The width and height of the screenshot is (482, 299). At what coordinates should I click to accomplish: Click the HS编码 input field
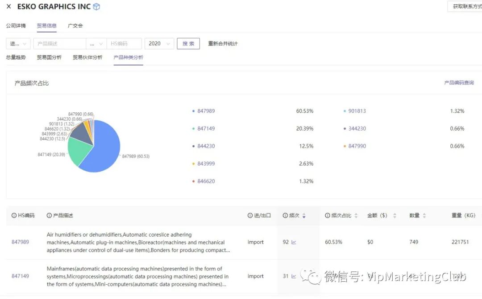pyautogui.click(x=124, y=44)
